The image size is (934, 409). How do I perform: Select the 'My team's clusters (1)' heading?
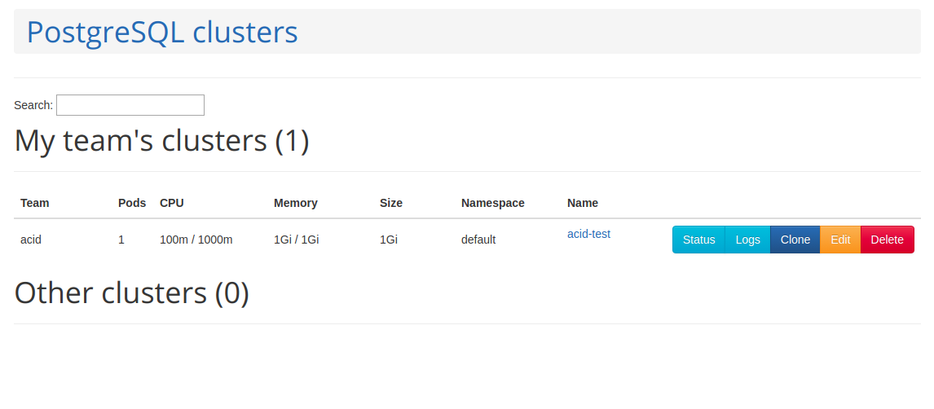tap(162, 141)
